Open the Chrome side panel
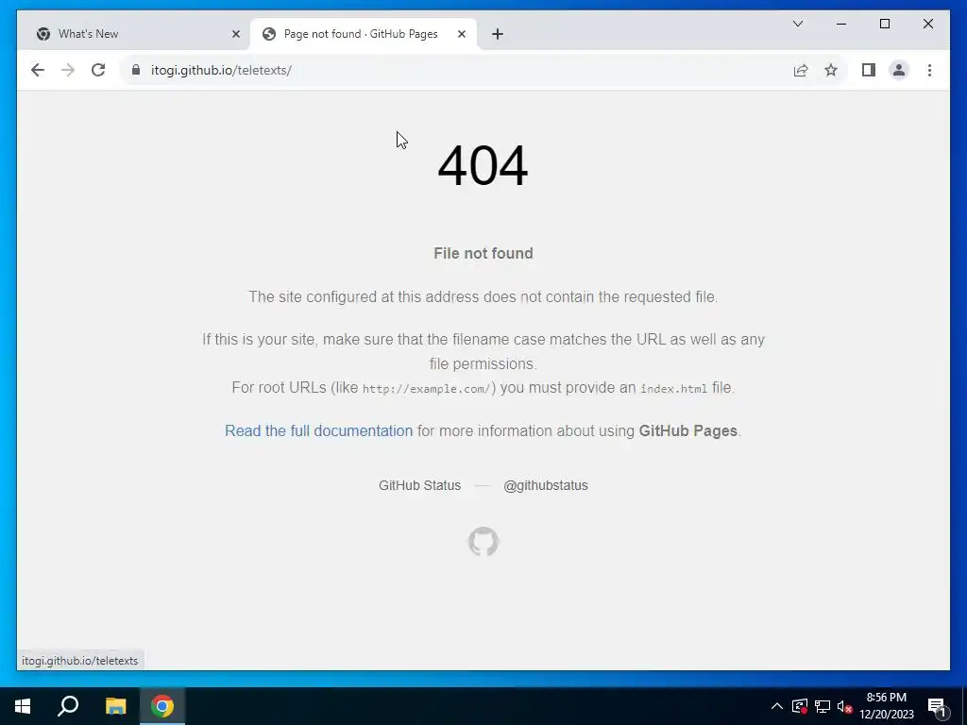Image resolution: width=967 pixels, height=725 pixels. tap(869, 70)
